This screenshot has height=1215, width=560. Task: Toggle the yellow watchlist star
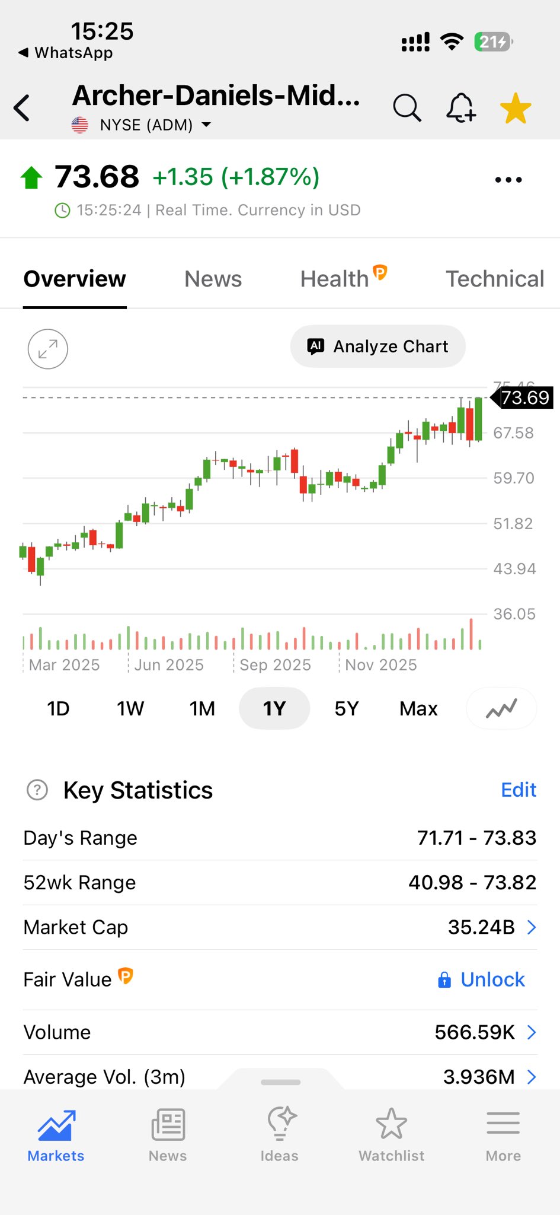click(516, 109)
